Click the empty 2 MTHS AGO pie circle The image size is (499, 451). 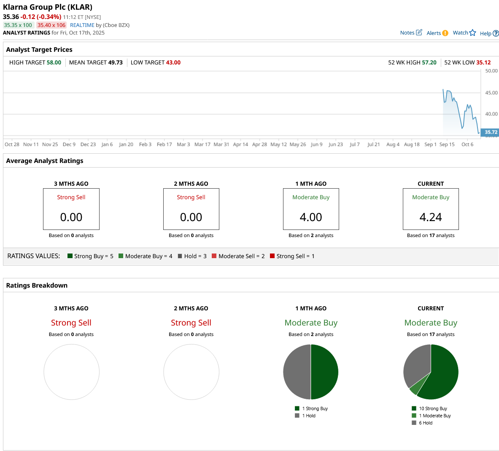[191, 372]
